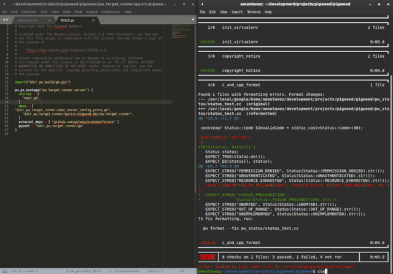Image resolution: width=393 pixels, height=274 pixels.
Task: Click 'Line 20, Column 4' in the status bar
Action: coord(24,271)
